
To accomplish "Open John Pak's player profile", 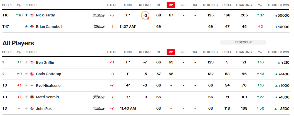I will [x=44, y=108].
